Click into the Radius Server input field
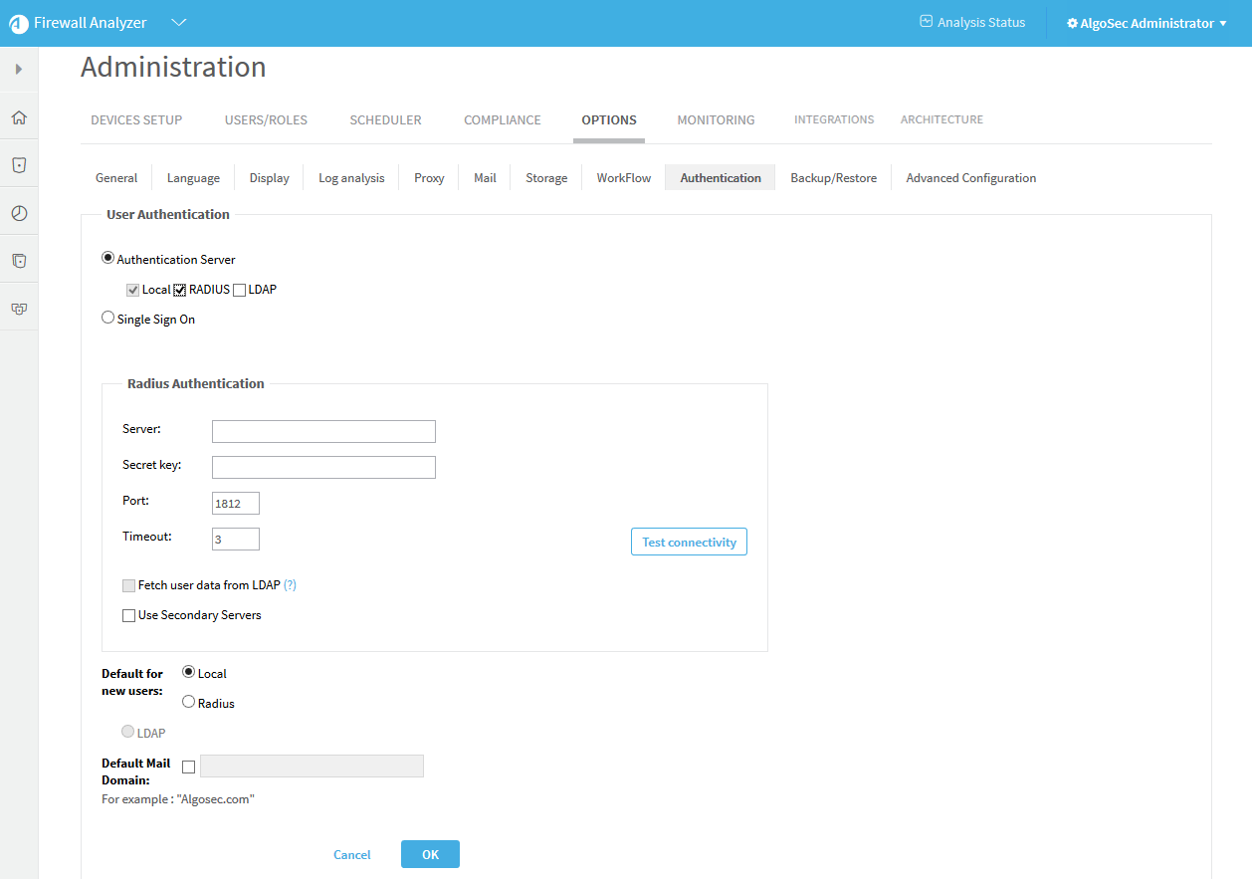 pos(323,431)
